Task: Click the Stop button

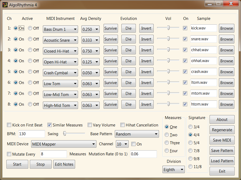Action: (40, 164)
